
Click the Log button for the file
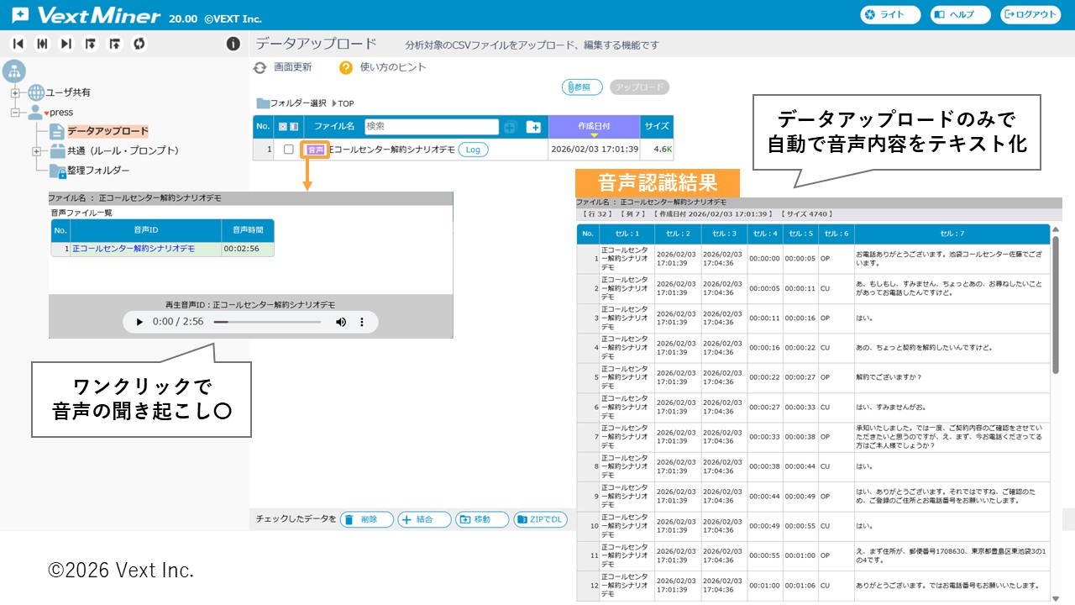click(473, 150)
